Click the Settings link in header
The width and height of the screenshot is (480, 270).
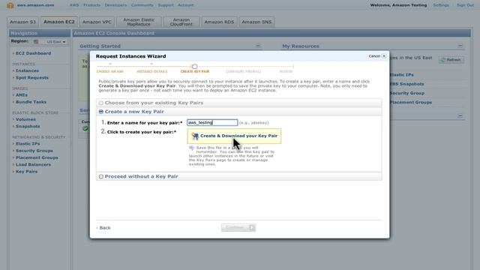click(441, 5)
